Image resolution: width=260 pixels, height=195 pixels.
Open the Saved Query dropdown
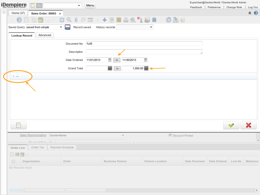[x=61, y=27]
